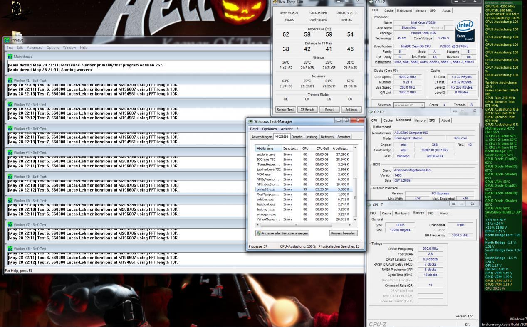
Task: Open the Options menu in Prime95
Action: [53, 47]
